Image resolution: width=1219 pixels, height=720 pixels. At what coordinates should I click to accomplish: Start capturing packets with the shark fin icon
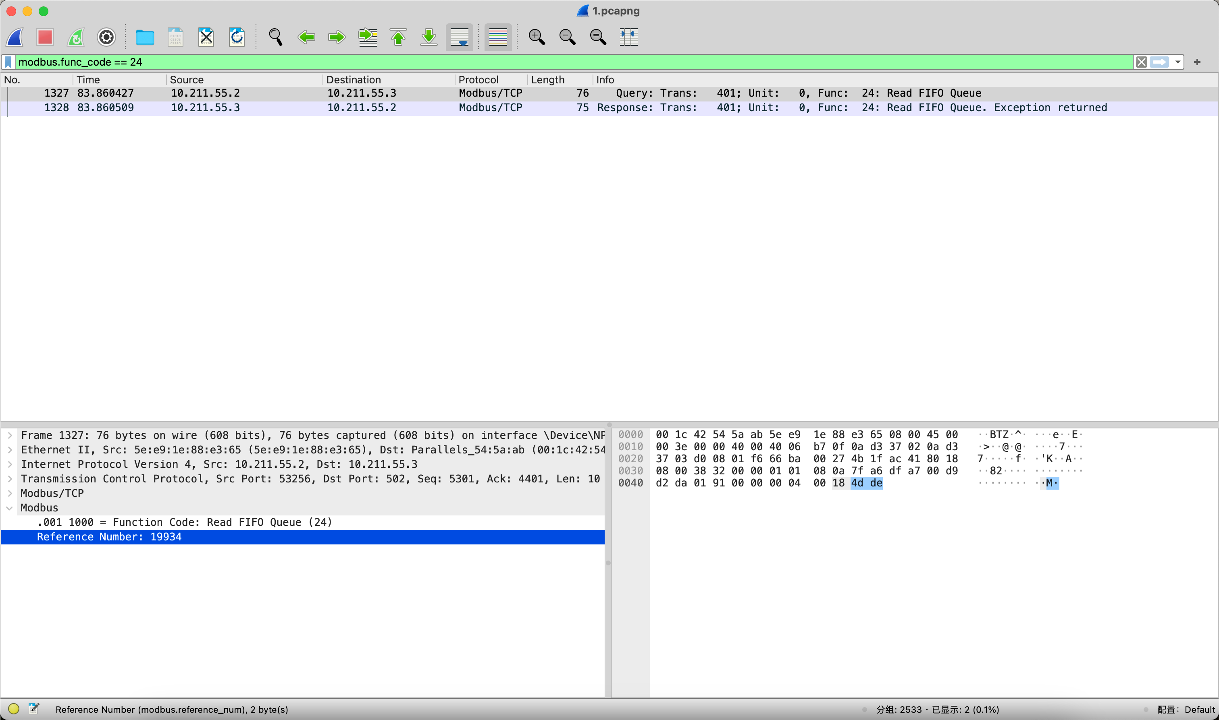coord(15,37)
